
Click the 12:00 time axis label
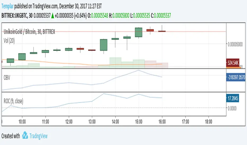point(69,122)
